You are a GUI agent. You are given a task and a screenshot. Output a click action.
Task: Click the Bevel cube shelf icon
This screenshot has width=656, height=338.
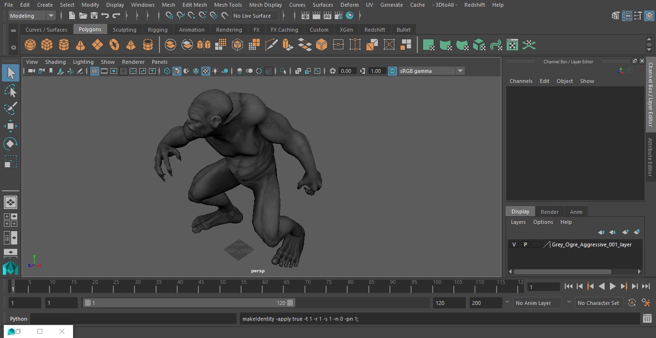coord(321,45)
